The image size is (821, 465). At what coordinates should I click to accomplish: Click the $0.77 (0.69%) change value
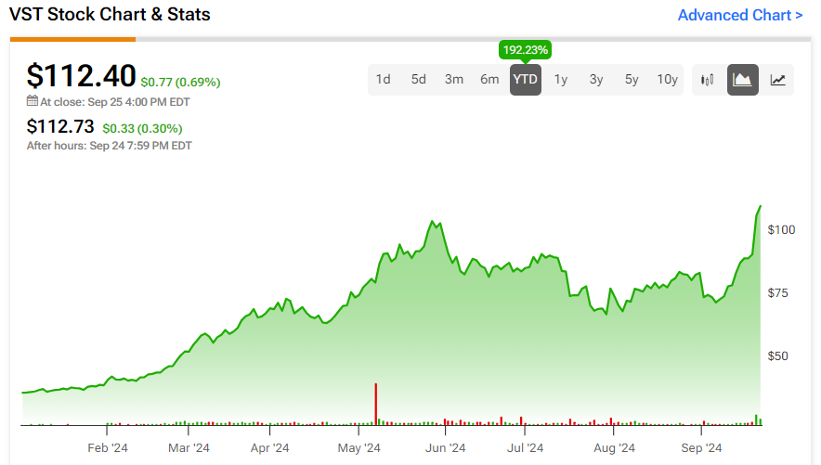[181, 82]
